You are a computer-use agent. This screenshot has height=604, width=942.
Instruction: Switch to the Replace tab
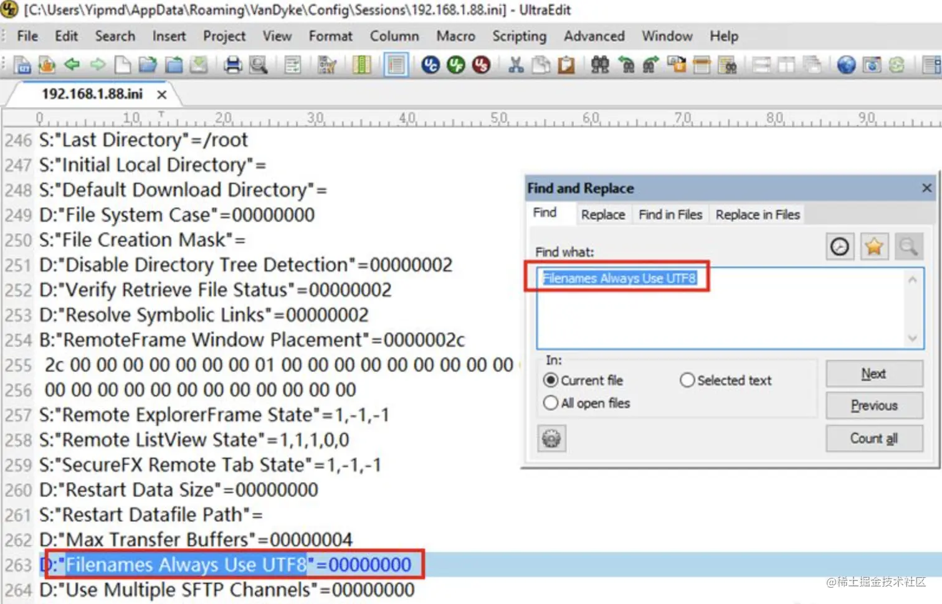(603, 214)
